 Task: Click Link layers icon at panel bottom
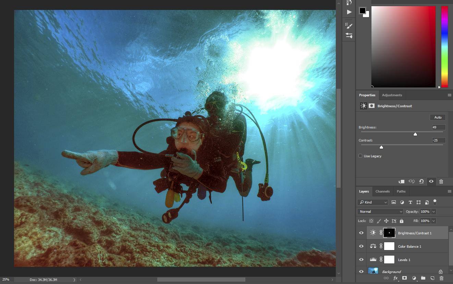[x=386, y=278]
